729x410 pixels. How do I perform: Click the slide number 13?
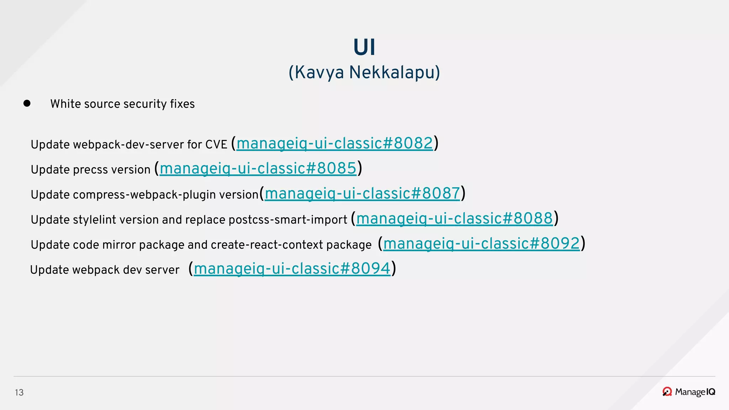[19, 393]
